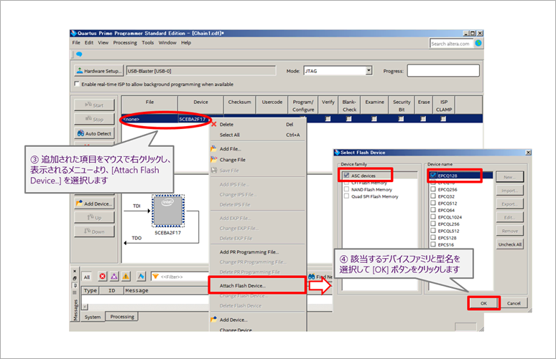Click the Search altera.com field
The width and height of the screenshot is (556, 359).
point(451,44)
